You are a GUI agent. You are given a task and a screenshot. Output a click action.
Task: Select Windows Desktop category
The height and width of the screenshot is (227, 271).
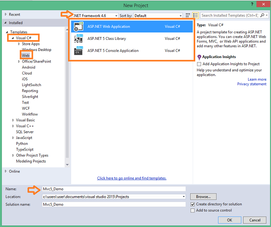36,50
